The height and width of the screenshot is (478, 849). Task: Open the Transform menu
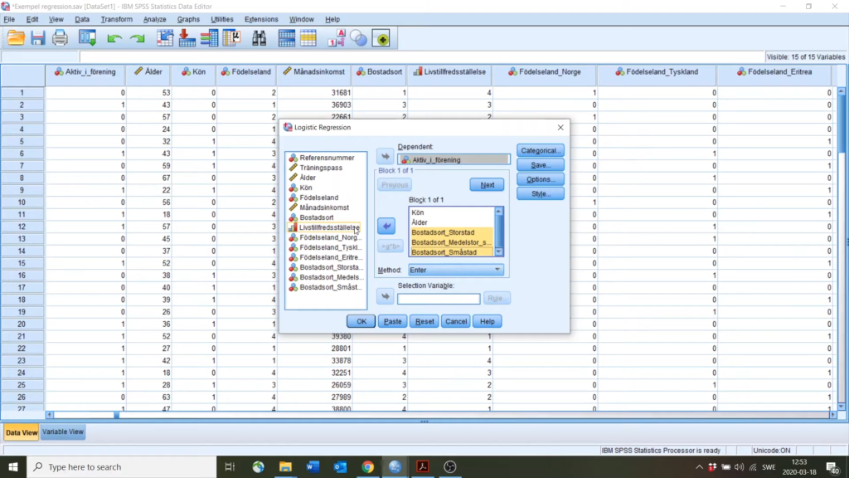(116, 19)
